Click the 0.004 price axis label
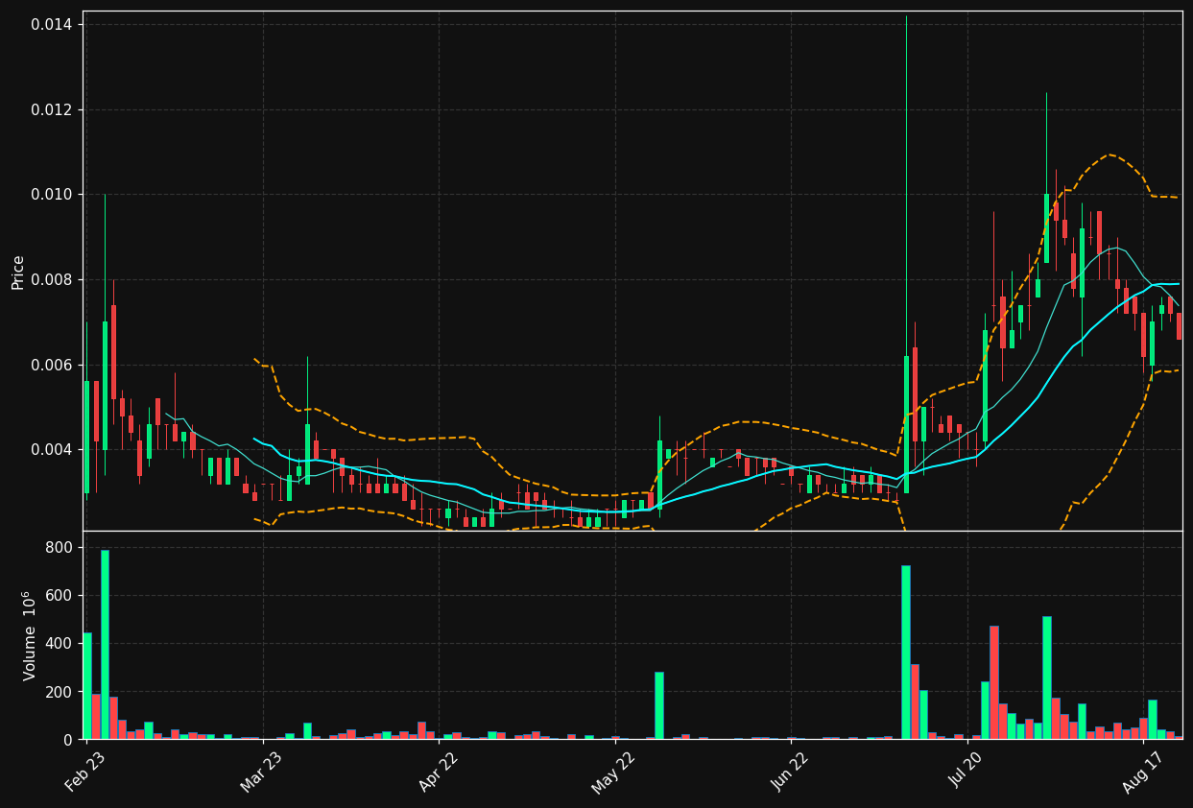Image resolution: width=1193 pixels, height=808 pixels. (51, 450)
